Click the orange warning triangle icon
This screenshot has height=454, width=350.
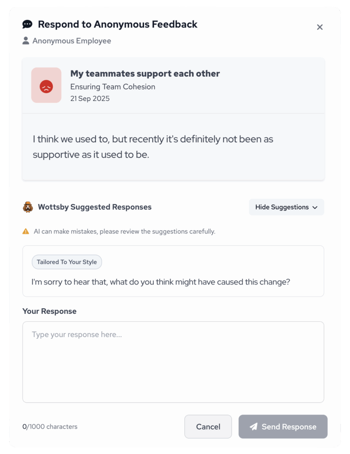[x=26, y=231]
